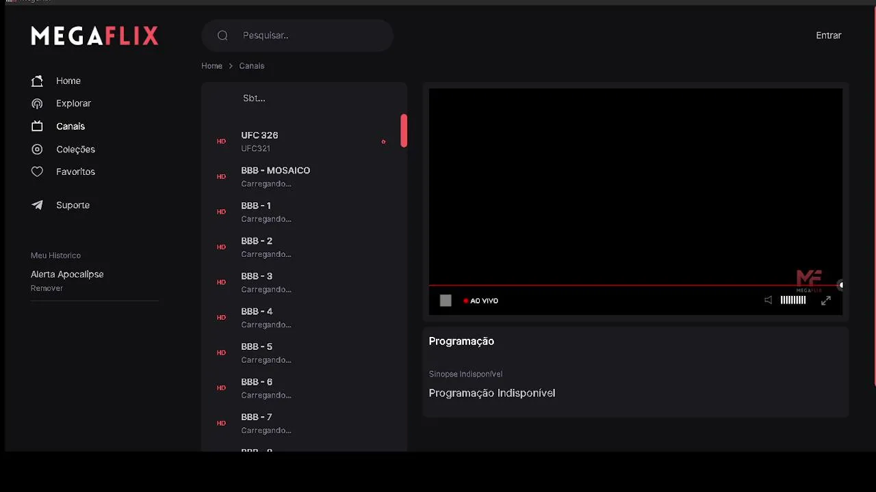The image size is (876, 492).
Task: Select the BBB - MOSAICO channel
Action: [x=304, y=176]
